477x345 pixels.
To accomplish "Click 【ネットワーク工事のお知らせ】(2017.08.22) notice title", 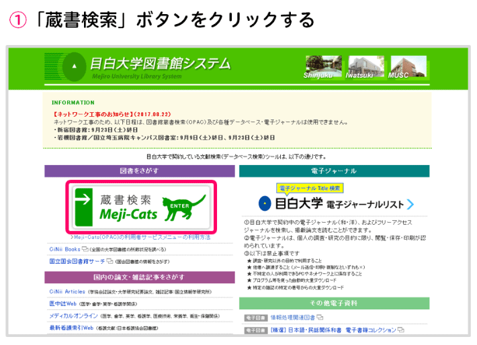I will tap(112, 114).
